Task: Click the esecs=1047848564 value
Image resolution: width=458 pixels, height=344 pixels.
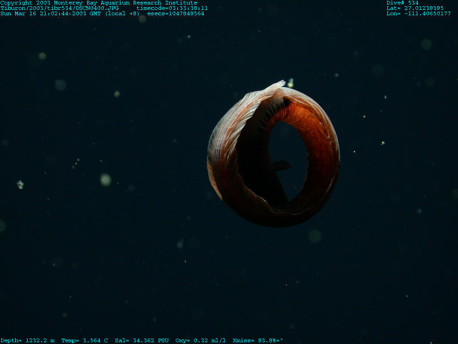Action: 176,13
